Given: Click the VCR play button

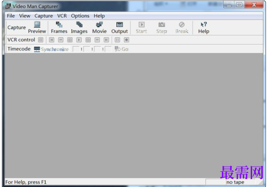Looking at the screenshot, I should [79, 40].
